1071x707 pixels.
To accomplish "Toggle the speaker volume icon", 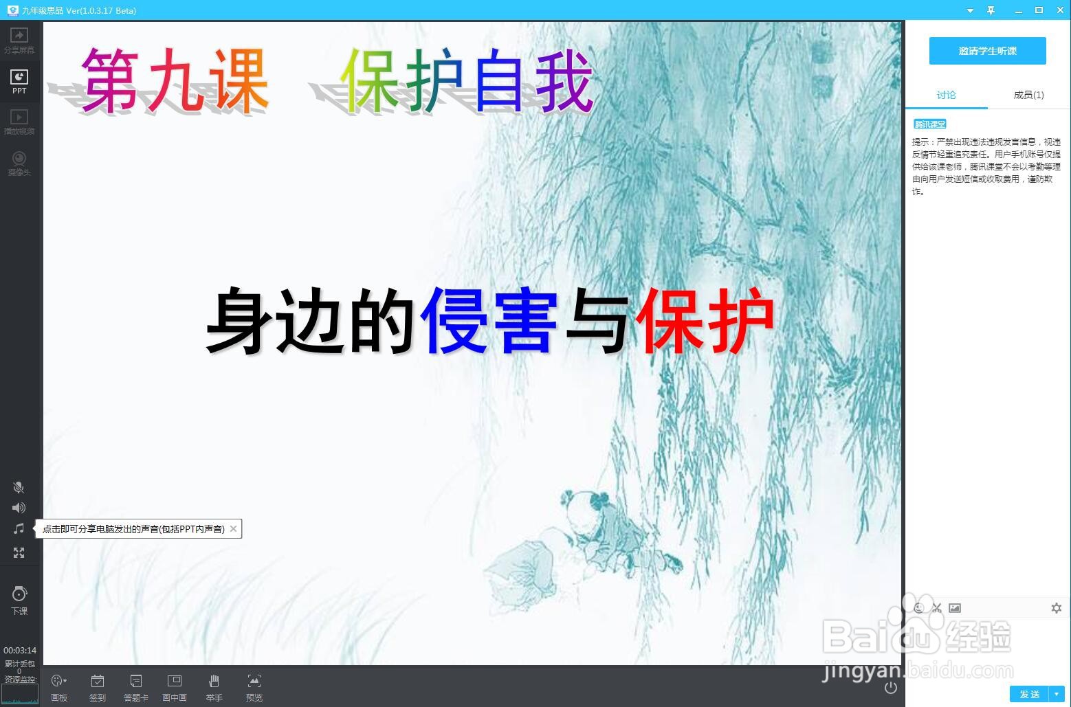I will (19, 508).
